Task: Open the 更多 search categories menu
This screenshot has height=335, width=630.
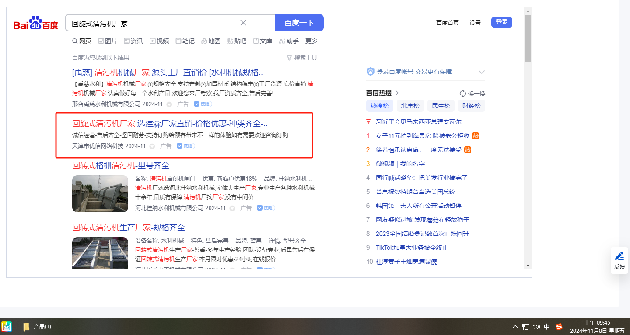Action: [311, 41]
